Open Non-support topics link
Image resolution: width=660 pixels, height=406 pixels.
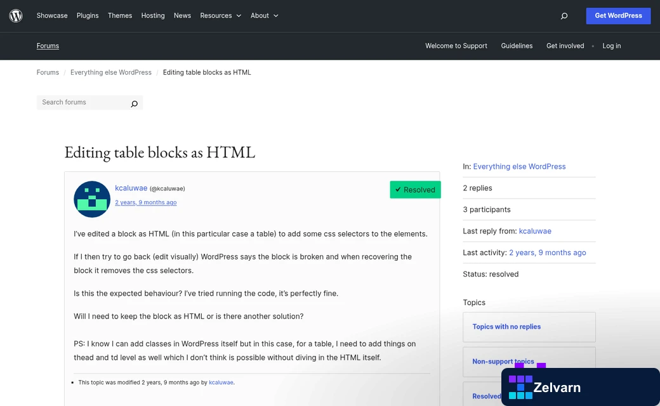point(503,362)
